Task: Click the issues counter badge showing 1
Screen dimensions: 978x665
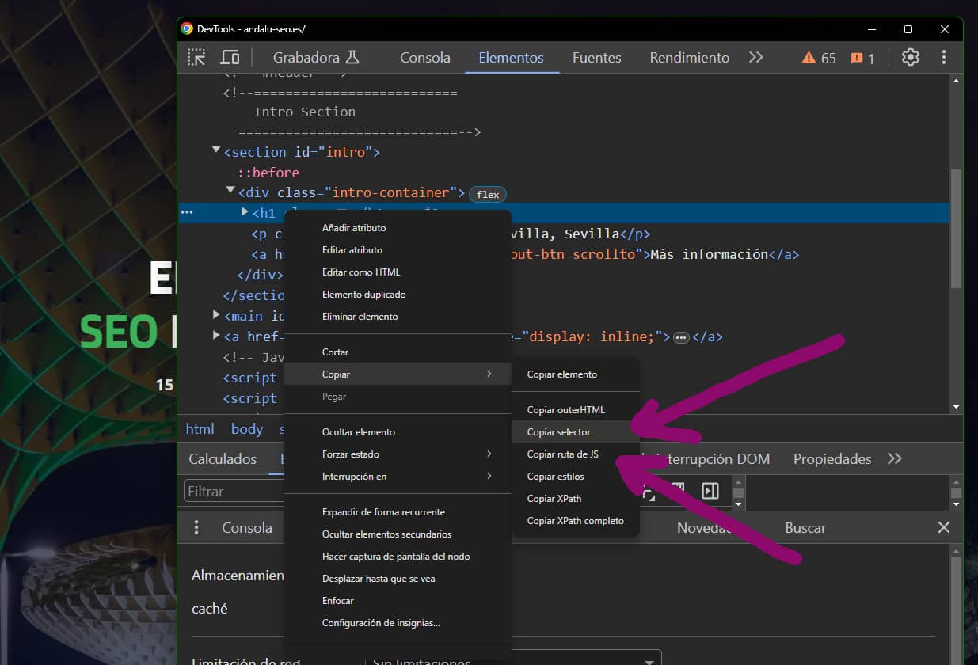Action: pyautogui.click(x=862, y=58)
